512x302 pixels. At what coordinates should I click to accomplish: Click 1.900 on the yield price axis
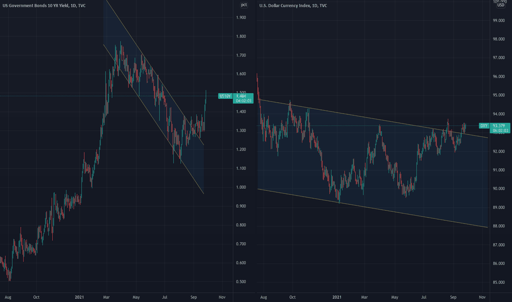[241, 18]
